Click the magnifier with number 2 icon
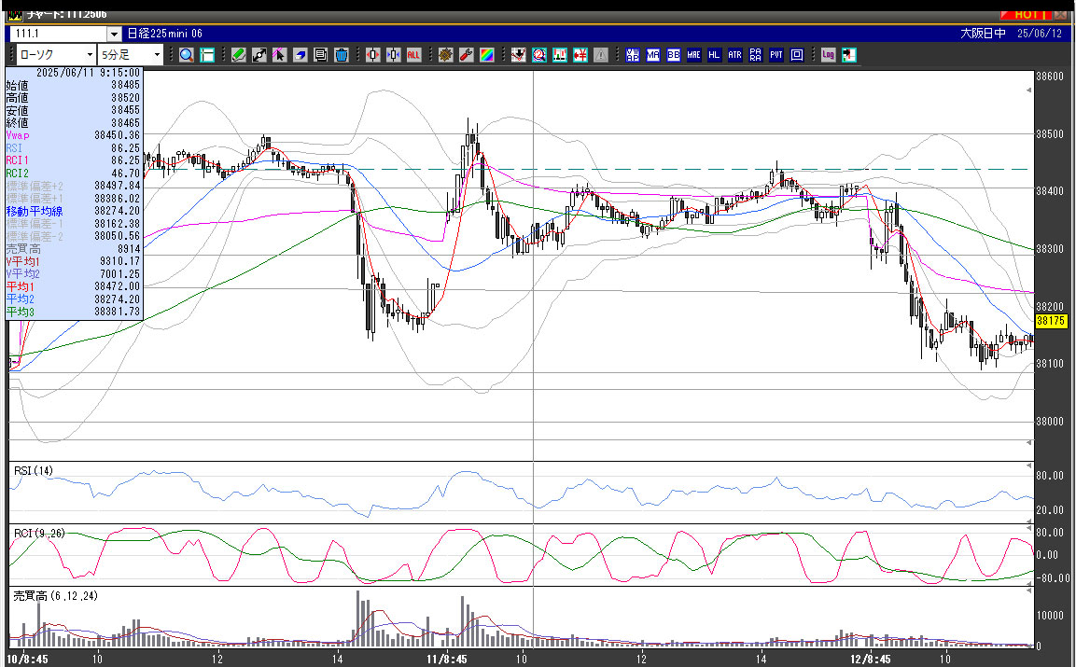This screenshot has width=1076, height=667. pyautogui.click(x=538, y=55)
